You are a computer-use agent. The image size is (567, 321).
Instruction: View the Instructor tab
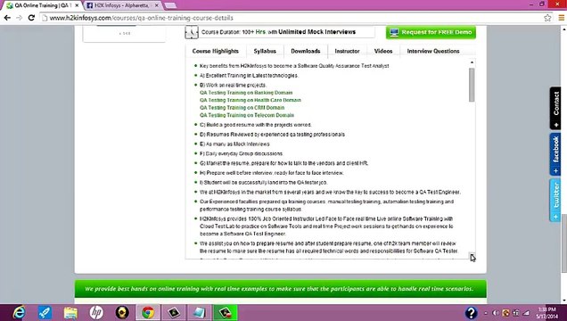[347, 51]
